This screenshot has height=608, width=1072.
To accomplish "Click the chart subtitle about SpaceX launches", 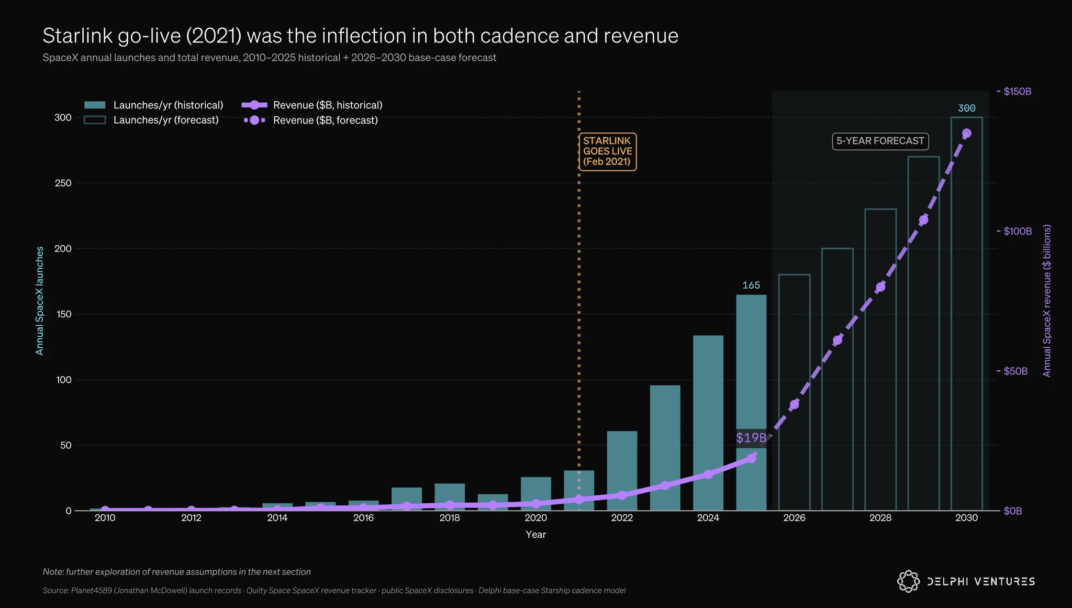I will [270, 58].
